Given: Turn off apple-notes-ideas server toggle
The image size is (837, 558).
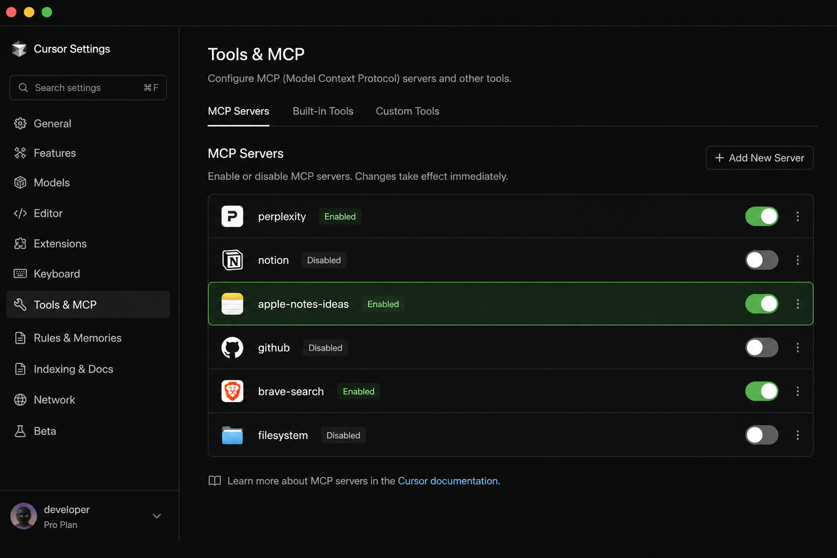Looking at the screenshot, I should click(762, 304).
